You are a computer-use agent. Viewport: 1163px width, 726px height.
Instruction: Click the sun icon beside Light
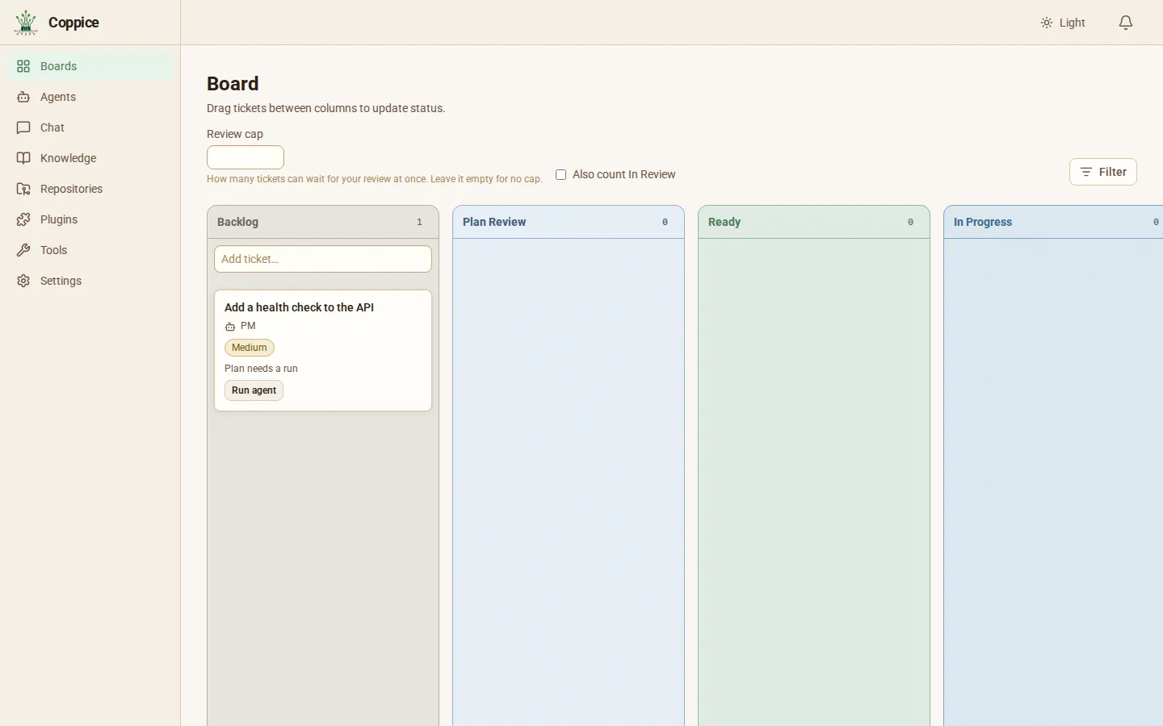pyautogui.click(x=1047, y=23)
